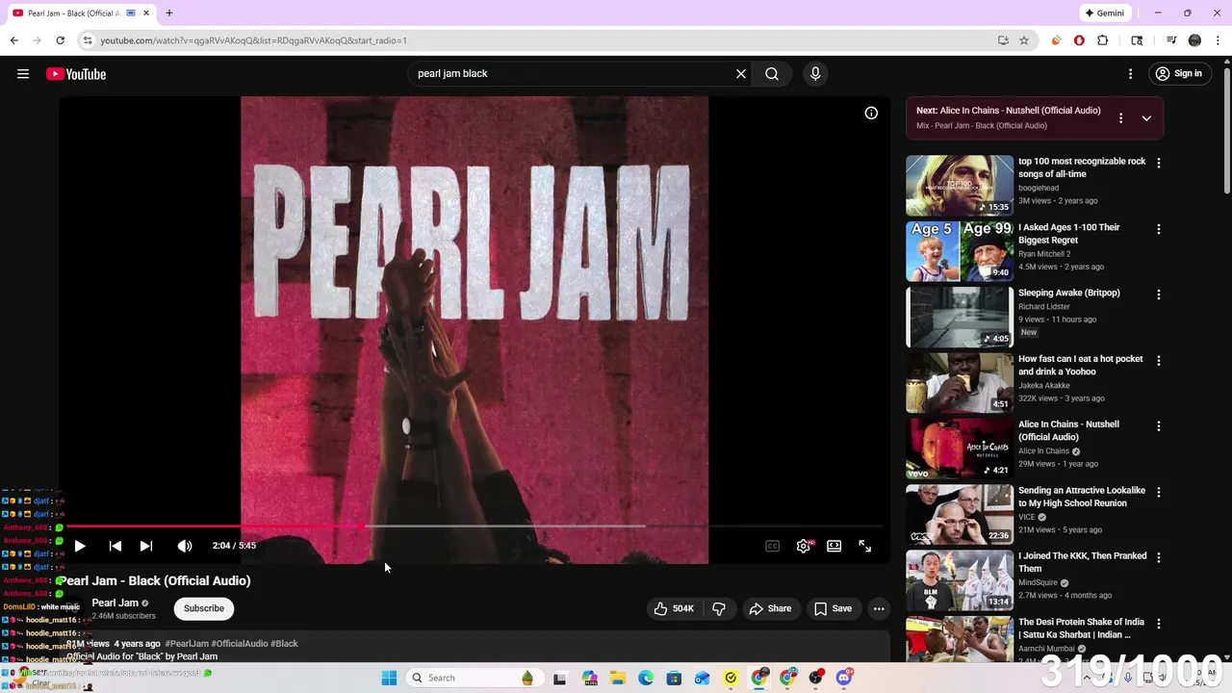The width and height of the screenshot is (1232, 693).
Task: Go to the YouTube home logo
Action: tap(76, 74)
